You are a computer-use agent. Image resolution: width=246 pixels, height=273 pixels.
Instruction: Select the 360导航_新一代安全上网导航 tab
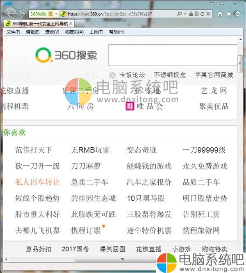click(x=40, y=23)
